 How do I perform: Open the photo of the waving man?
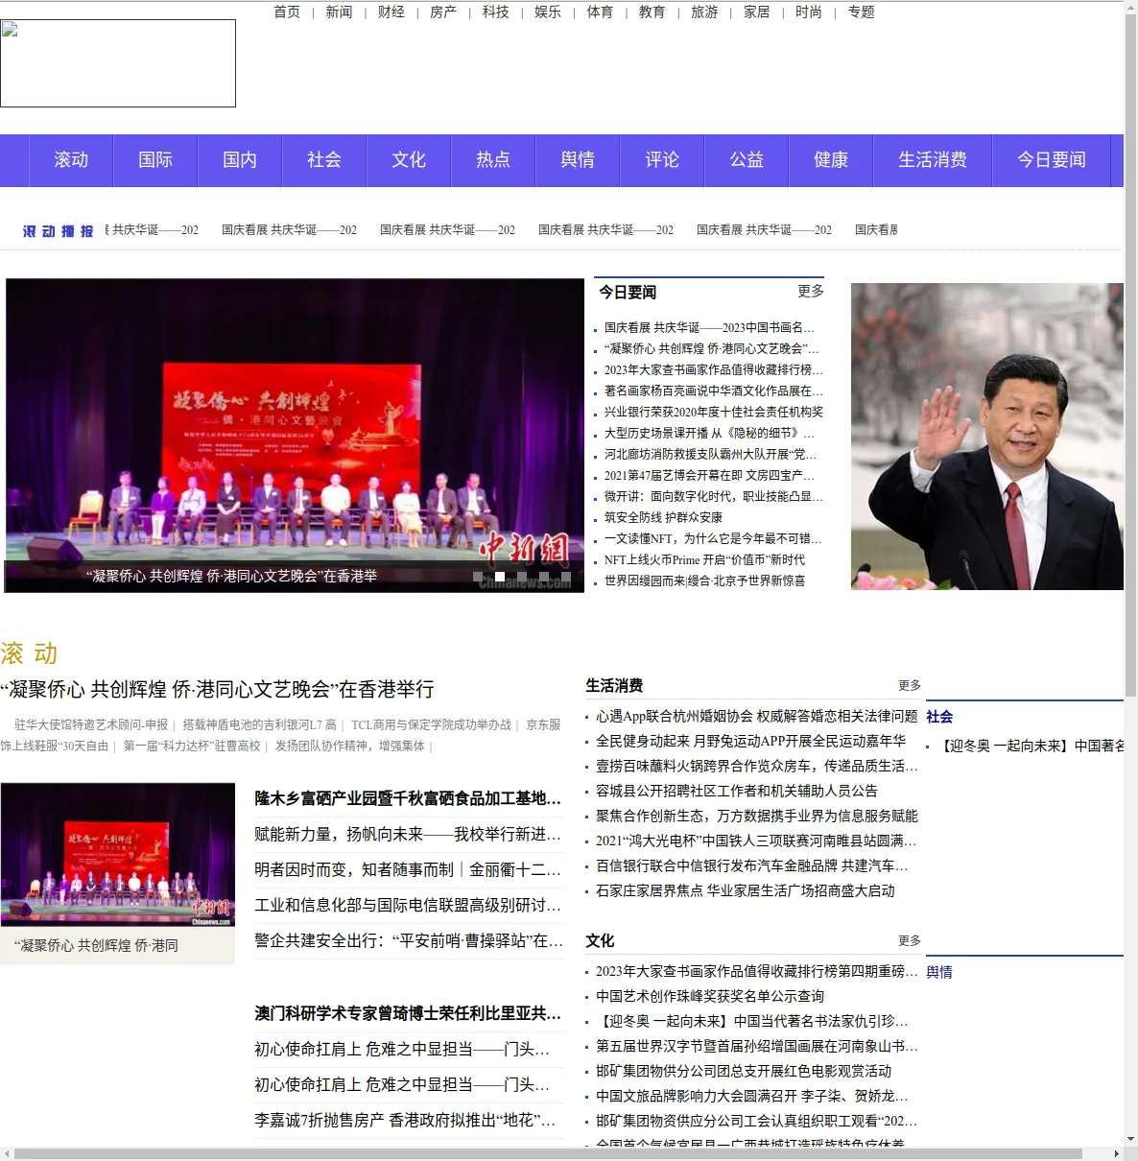pyautogui.click(x=987, y=437)
